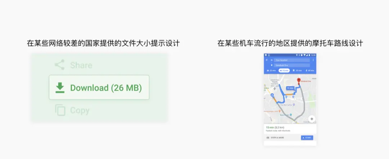Tap the blue motorcycle marker on the route
The image size is (389, 159).
[272, 95]
